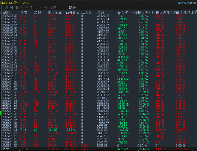Click the 91.91 lots cell
This screenshot has height=151, width=197.
point(24,114)
